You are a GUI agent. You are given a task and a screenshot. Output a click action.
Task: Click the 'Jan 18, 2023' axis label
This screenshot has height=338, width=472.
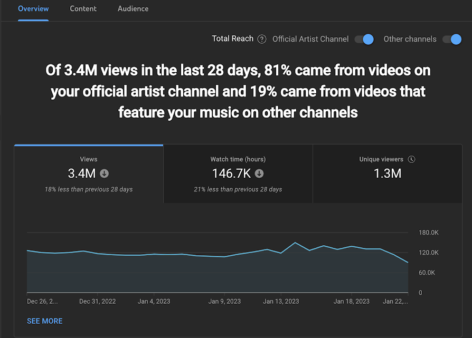[x=351, y=301]
